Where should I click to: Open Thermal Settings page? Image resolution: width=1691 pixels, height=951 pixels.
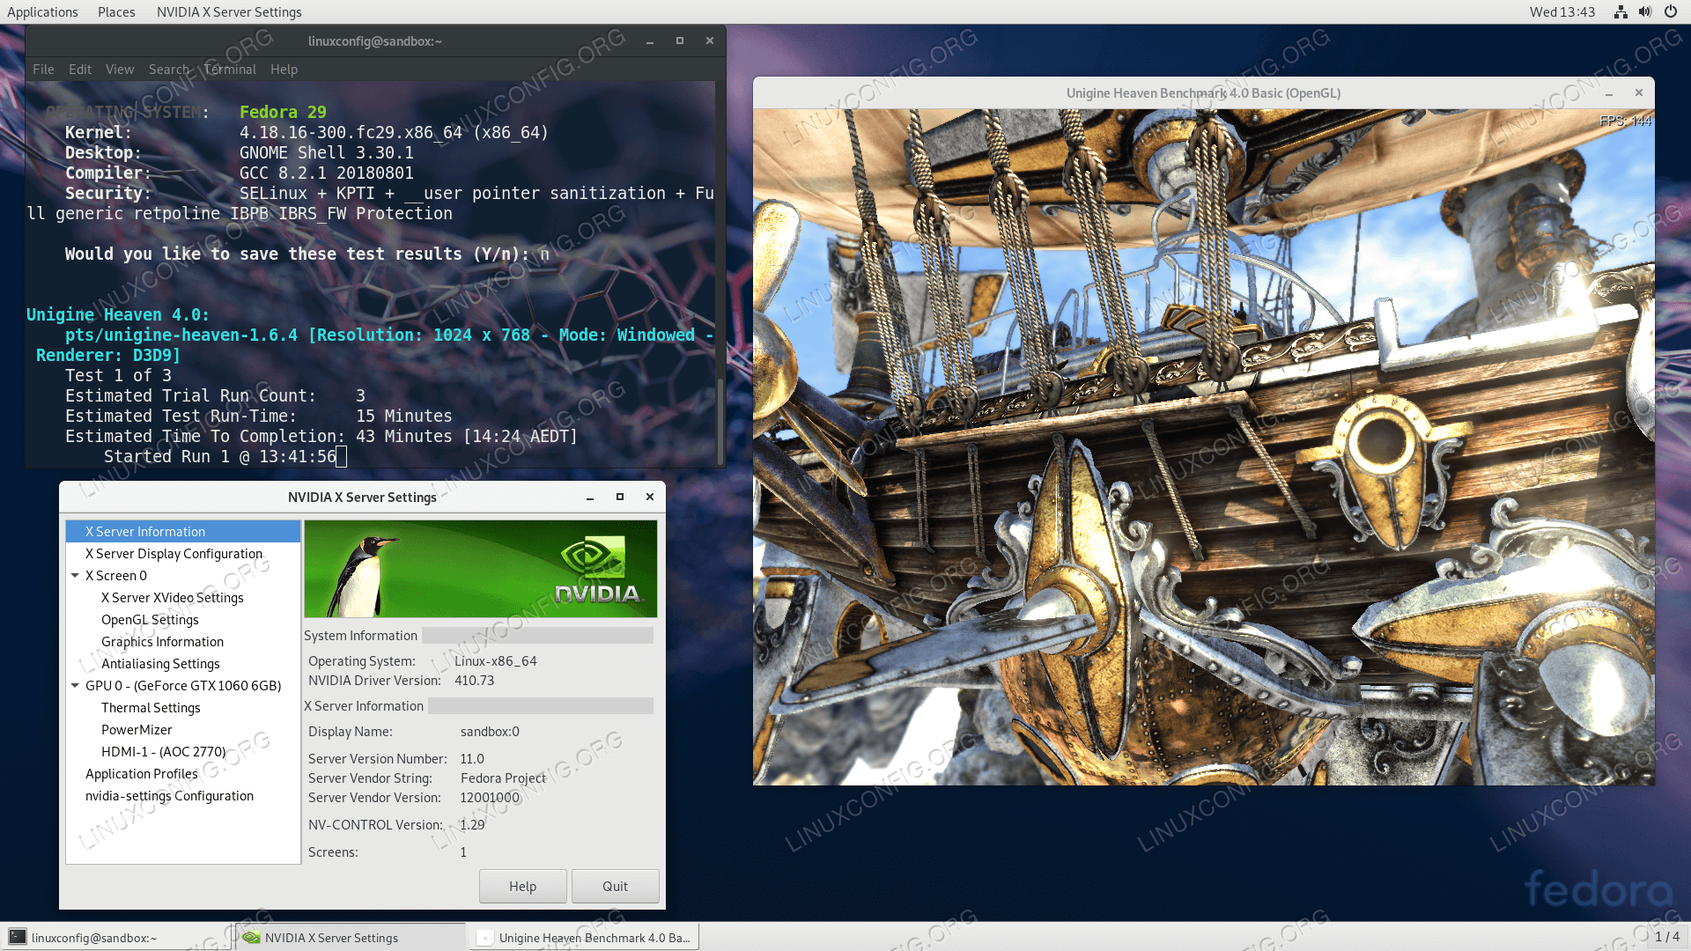coord(151,707)
